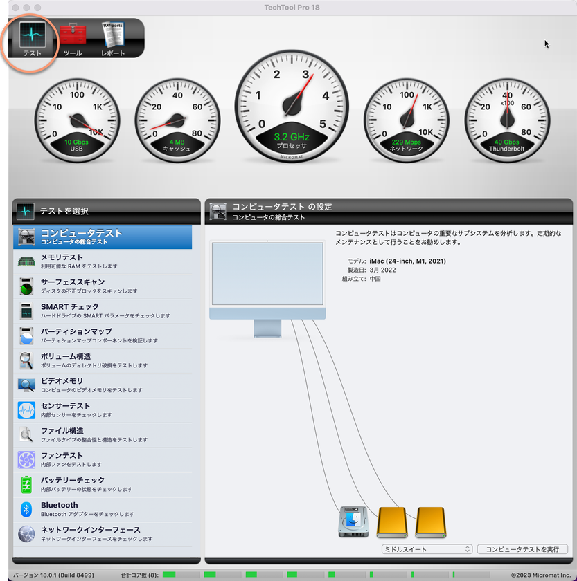Open the ミドルスイート suite dropdown
Viewport: 577px width, 581px height.
coord(427,549)
